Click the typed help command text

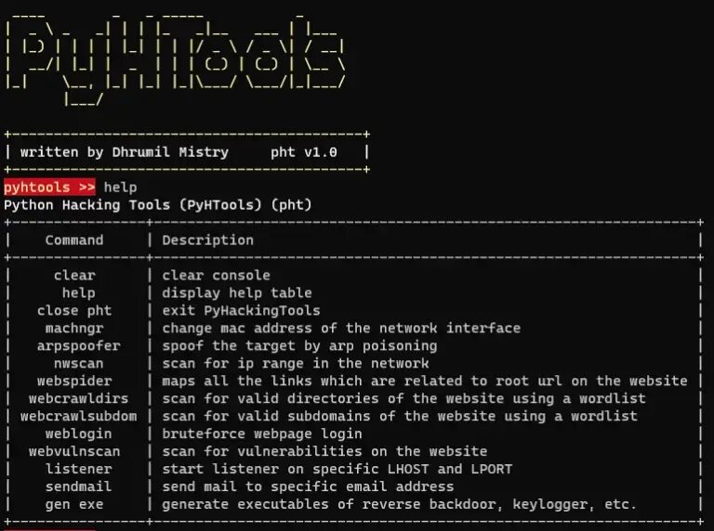click(120, 188)
